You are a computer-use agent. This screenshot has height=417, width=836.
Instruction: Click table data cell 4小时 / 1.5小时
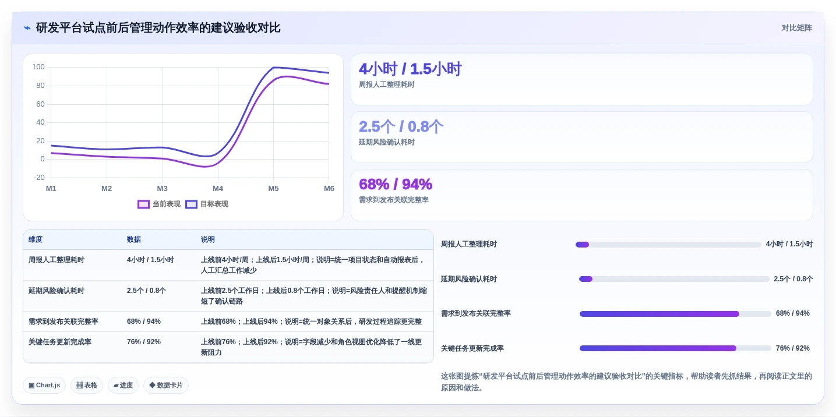click(150, 260)
